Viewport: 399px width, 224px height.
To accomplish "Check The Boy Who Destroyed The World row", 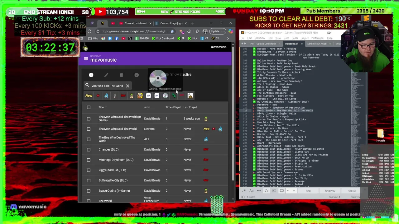I will pos(89,139).
